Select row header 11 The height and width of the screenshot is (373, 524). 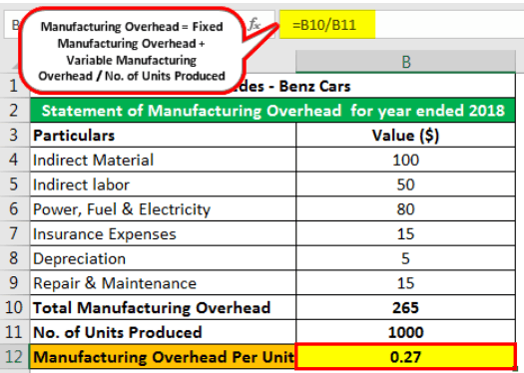point(14,332)
